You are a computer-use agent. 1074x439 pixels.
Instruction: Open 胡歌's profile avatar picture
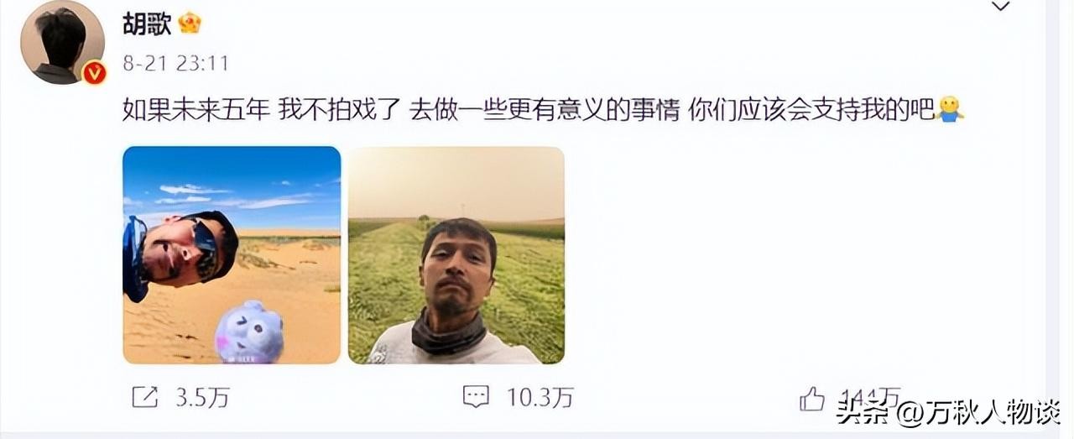[x=61, y=42]
